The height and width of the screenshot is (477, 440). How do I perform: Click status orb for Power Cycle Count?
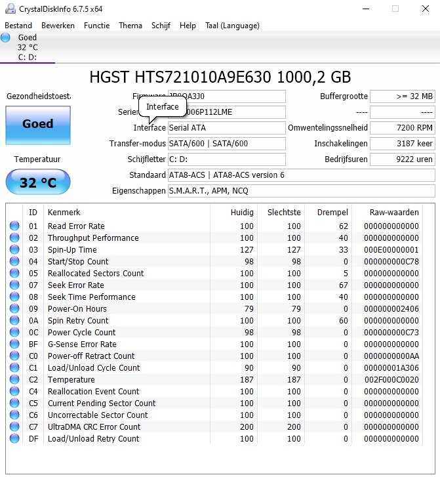pyautogui.click(x=14, y=332)
